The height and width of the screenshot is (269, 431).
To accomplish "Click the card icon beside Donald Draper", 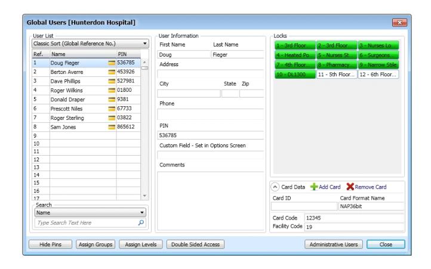I will [112, 100].
